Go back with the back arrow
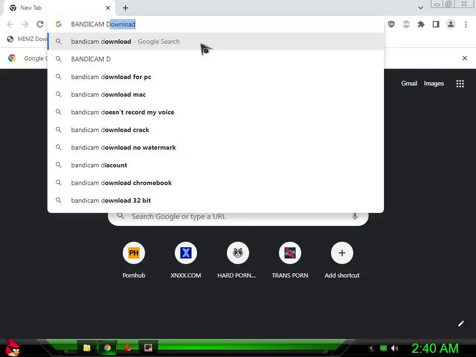This screenshot has height=357, width=476. coord(10,24)
